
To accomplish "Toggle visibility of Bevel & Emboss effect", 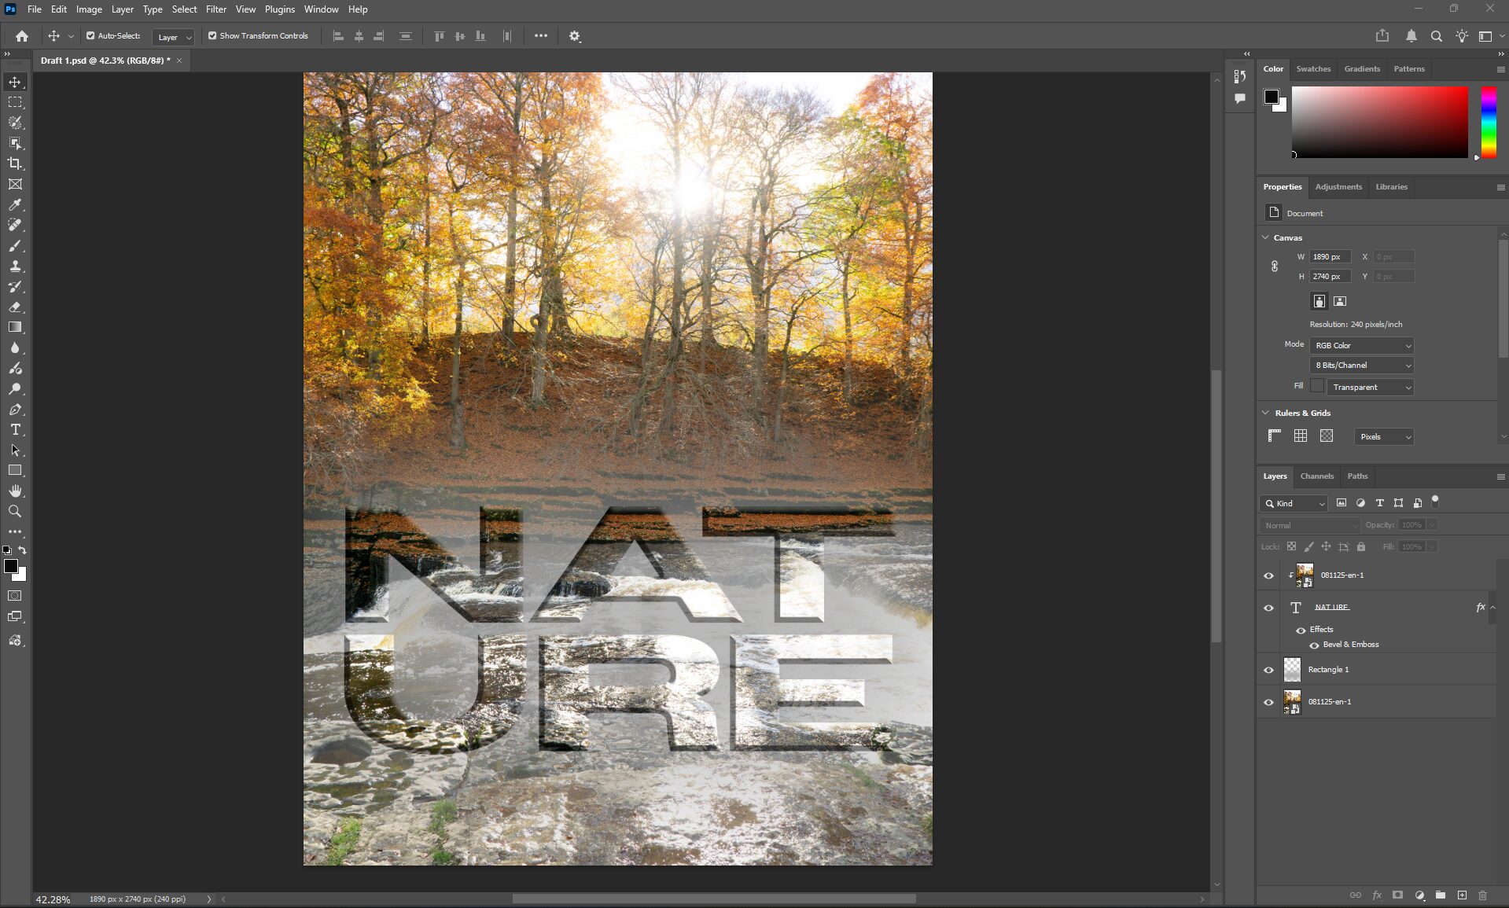I will point(1314,645).
